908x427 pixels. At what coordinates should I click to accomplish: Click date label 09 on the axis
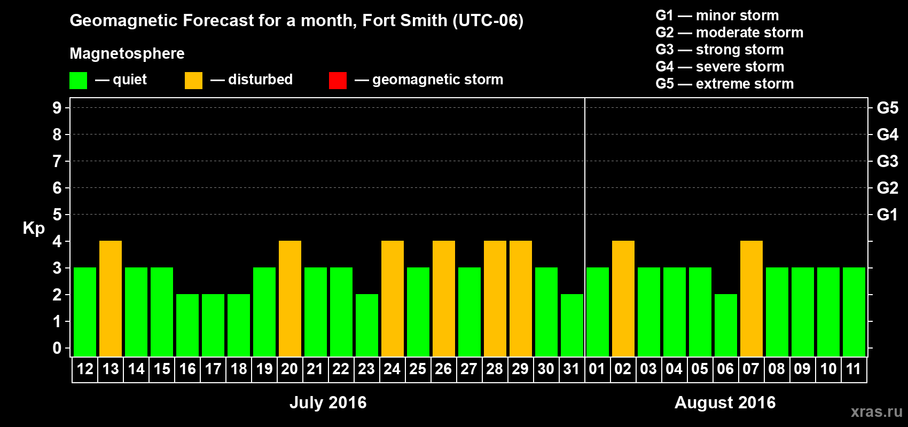pos(802,369)
